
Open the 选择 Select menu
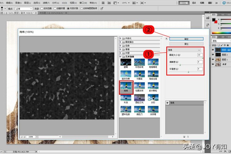pos(37,3)
